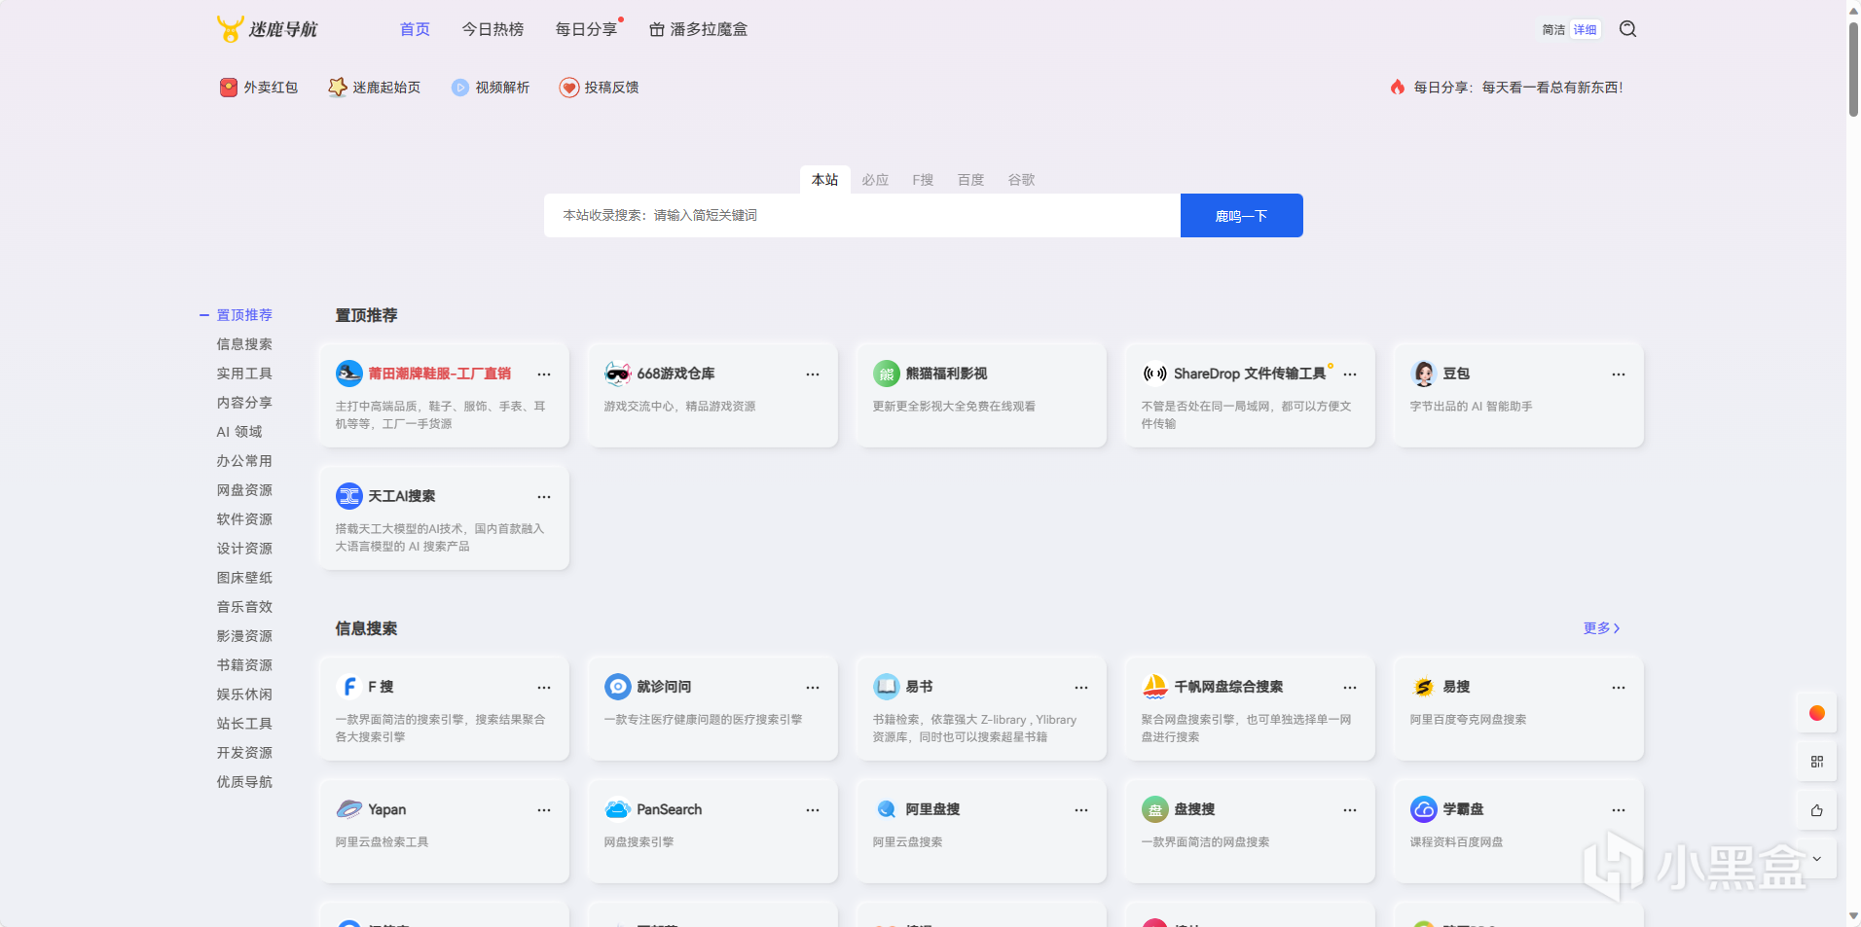Jump to 优质导航 in sidebar
Image resolution: width=1861 pixels, height=927 pixels.
coord(244,782)
